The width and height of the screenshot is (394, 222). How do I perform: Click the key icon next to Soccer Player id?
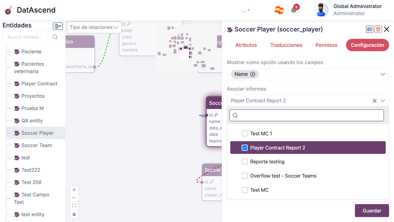pos(216,115)
